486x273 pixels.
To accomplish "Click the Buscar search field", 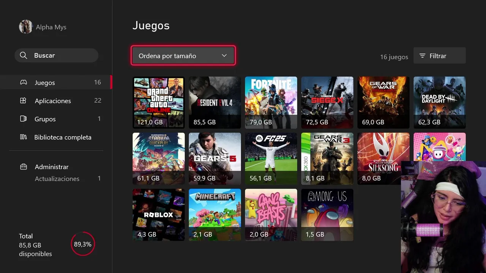I will [57, 55].
